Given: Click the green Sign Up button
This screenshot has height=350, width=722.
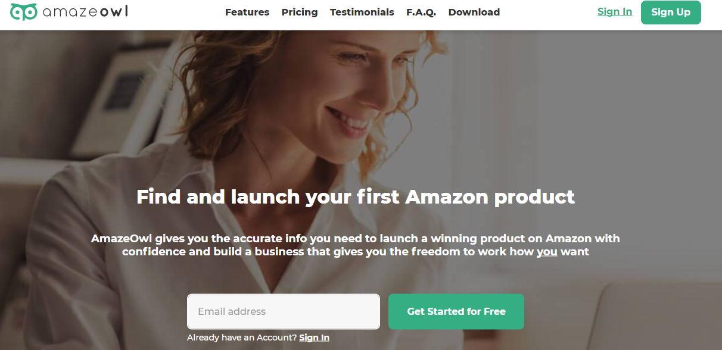Looking at the screenshot, I should [x=671, y=12].
